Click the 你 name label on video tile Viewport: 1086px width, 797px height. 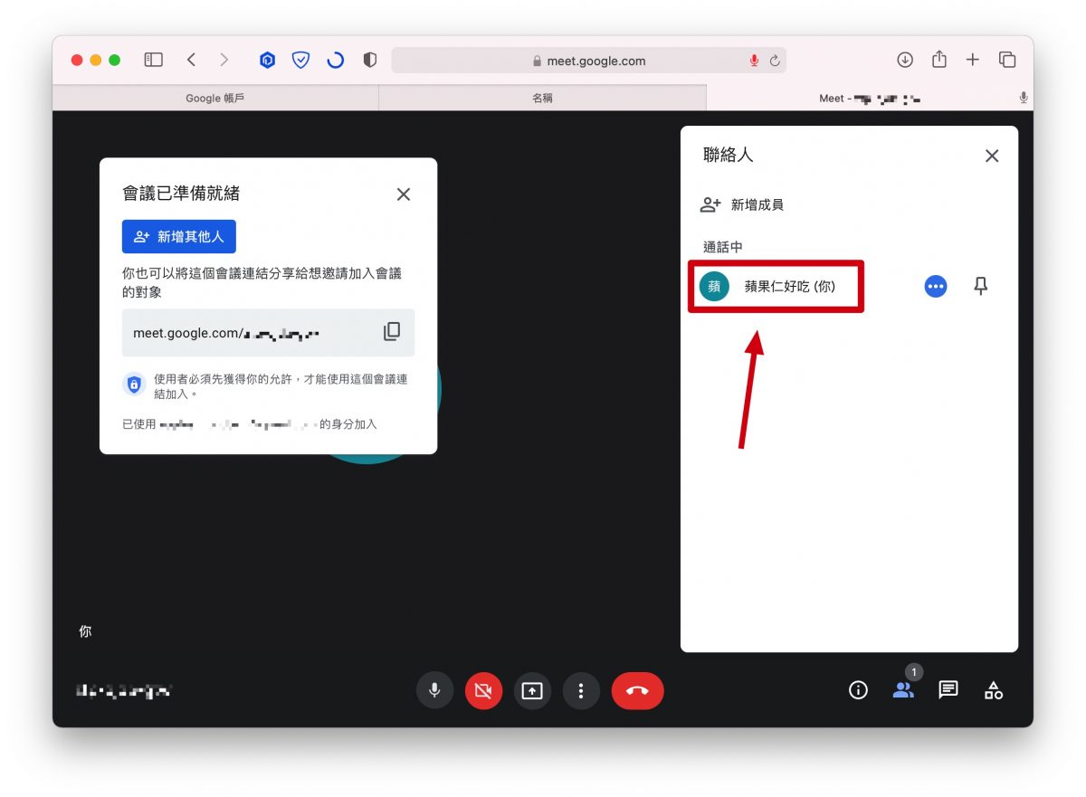tap(85, 631)
